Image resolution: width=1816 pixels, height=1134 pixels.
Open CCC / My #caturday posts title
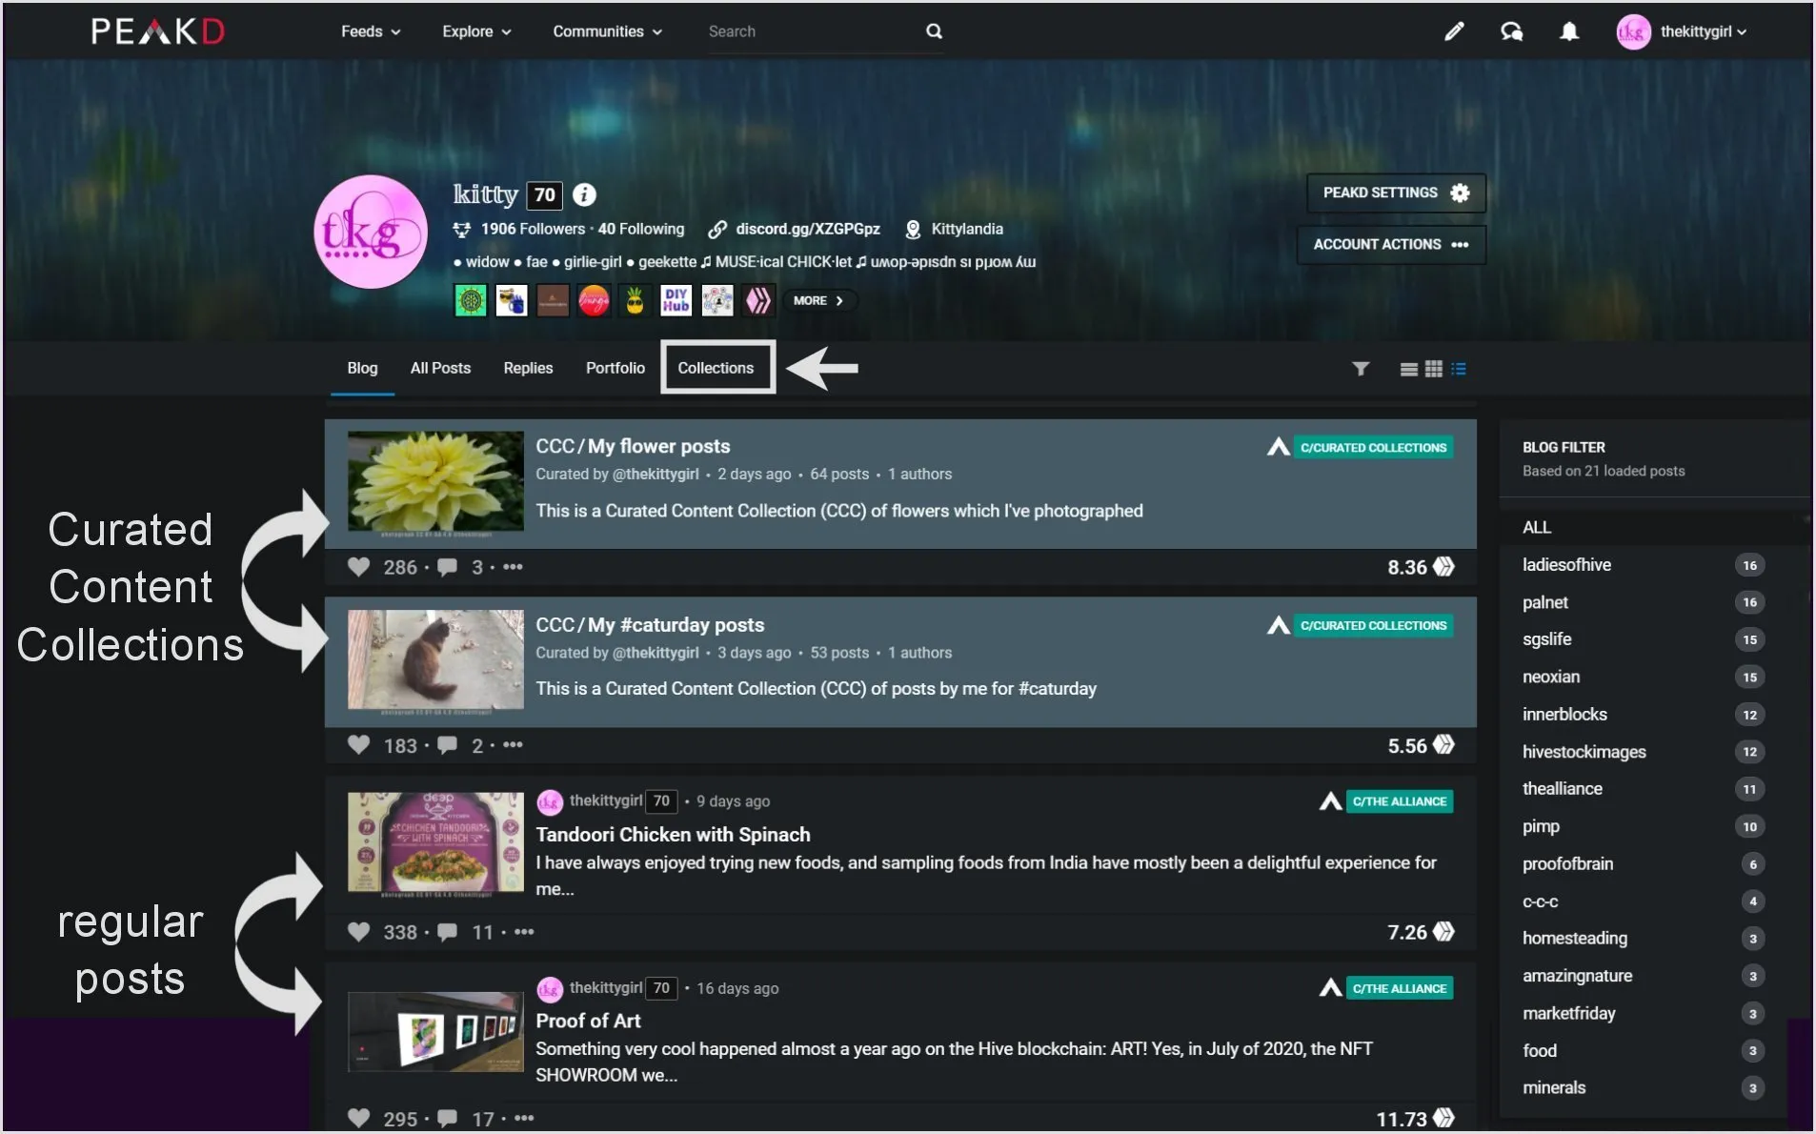click(x=650, y=625)
